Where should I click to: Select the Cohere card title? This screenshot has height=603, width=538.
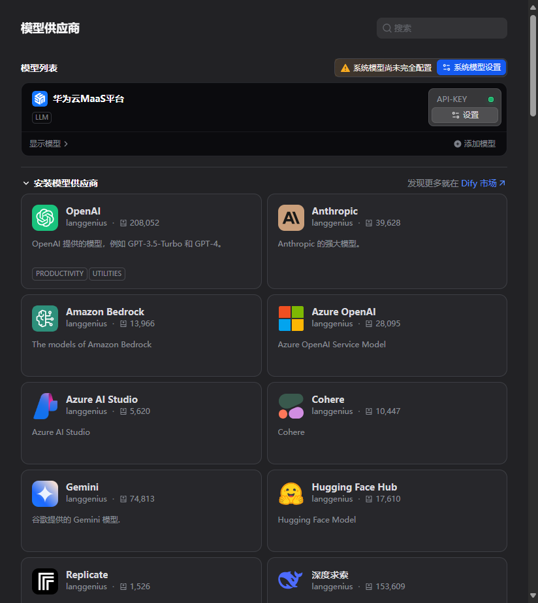[328, 400]
